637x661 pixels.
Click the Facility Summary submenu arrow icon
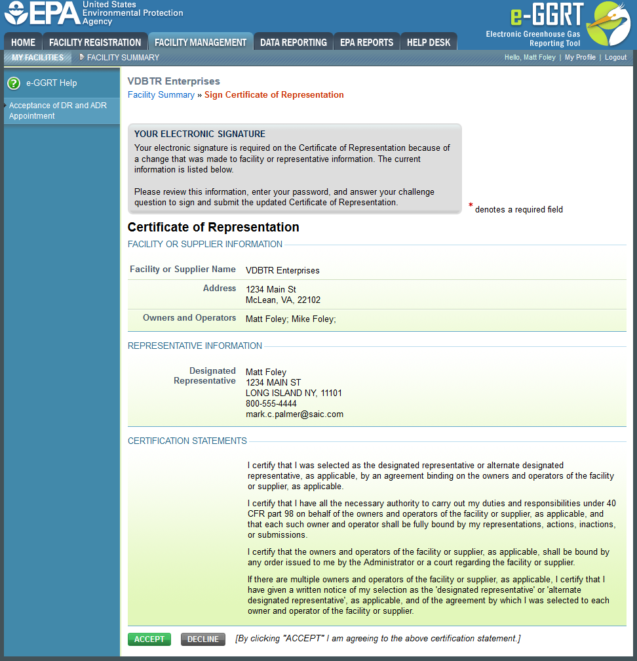click(82, 57)
